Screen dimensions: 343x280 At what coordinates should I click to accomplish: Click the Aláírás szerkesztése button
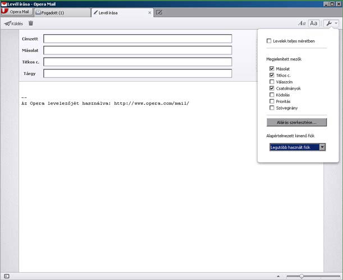click(x=296, y=122)
